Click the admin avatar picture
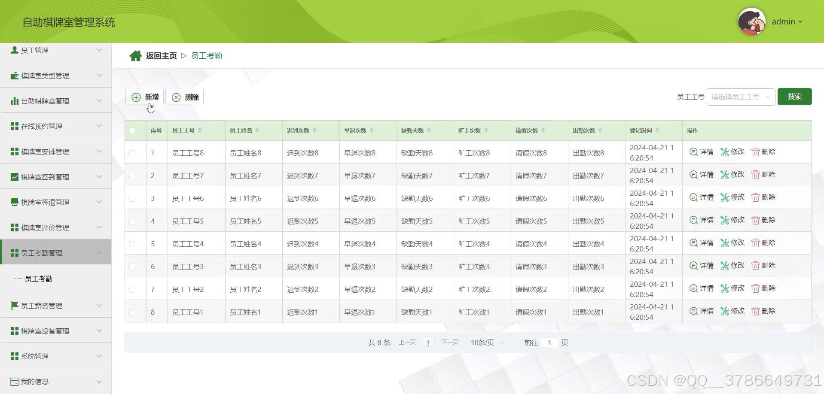The image size is (824, 394). [751, 21]
